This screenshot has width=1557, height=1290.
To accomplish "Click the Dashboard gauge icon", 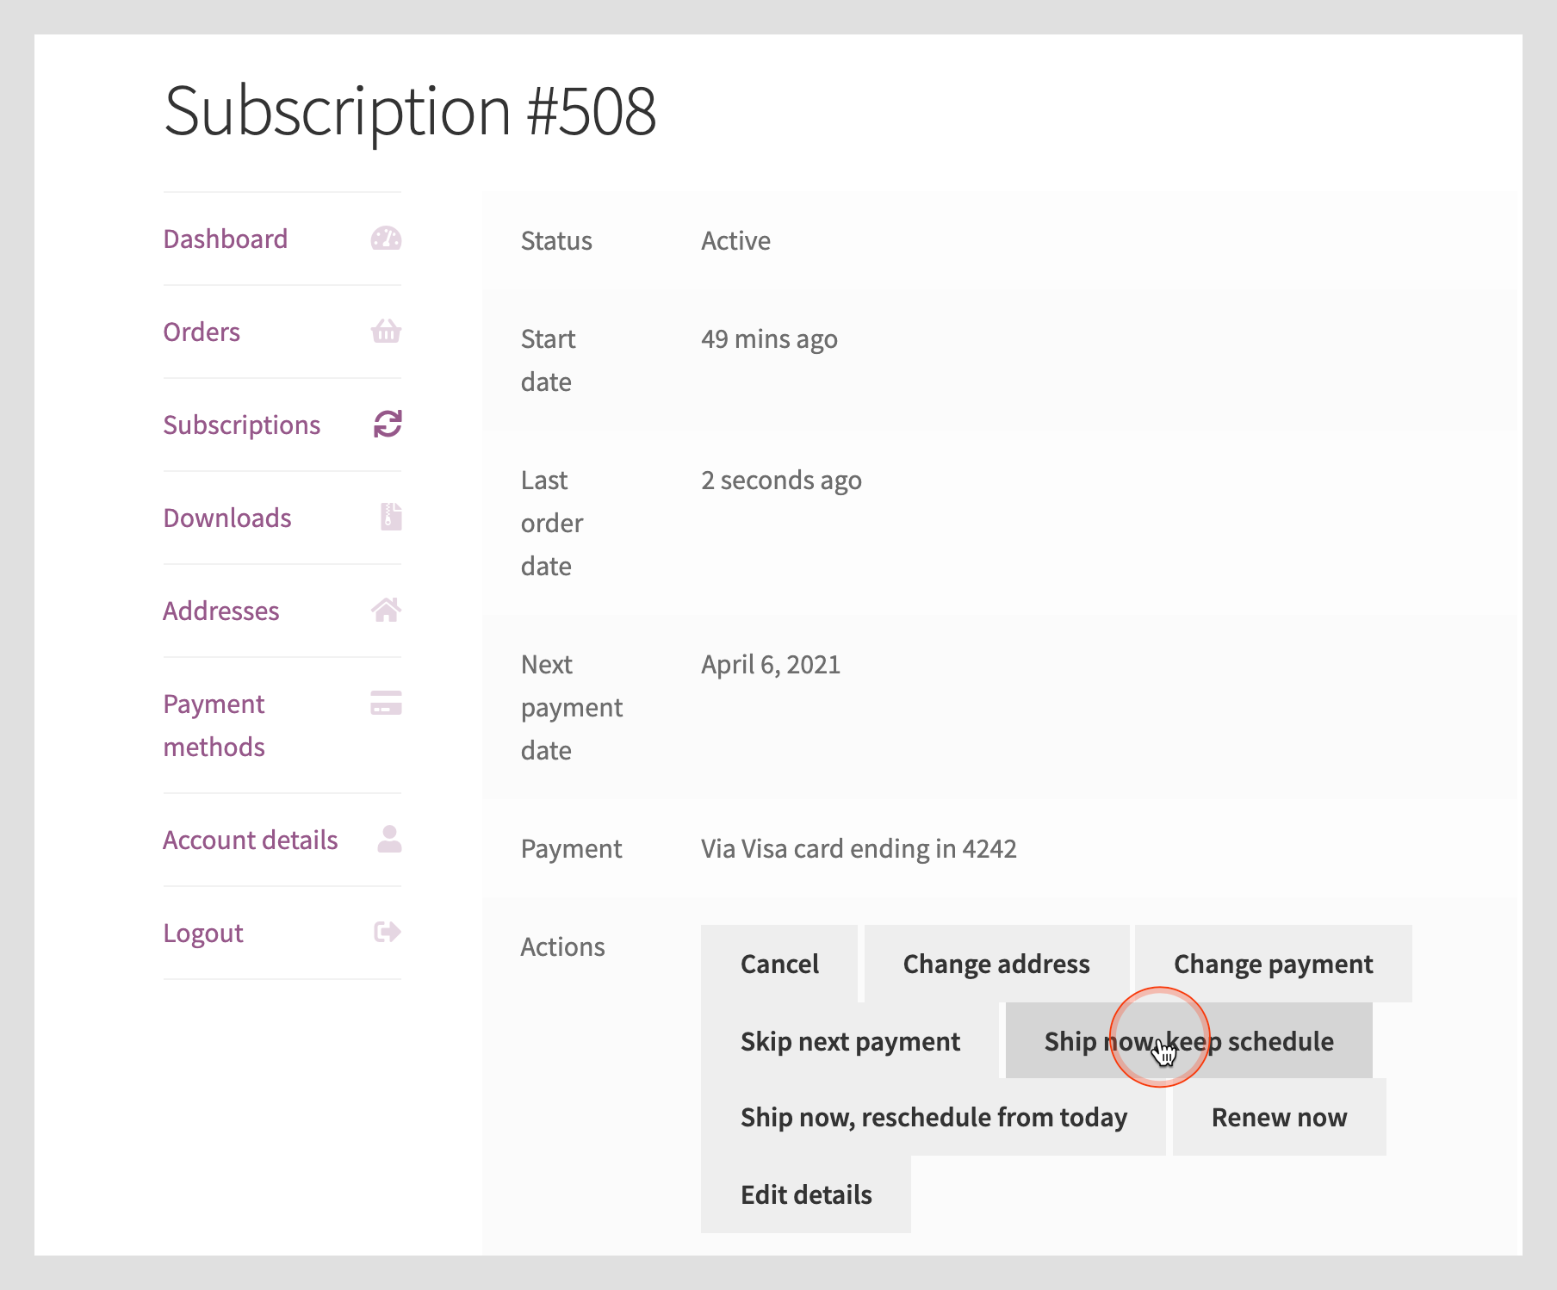I will [x=386, y=239].
